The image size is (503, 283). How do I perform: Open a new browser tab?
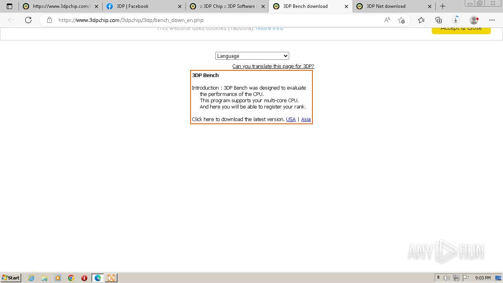coord(442,6)
